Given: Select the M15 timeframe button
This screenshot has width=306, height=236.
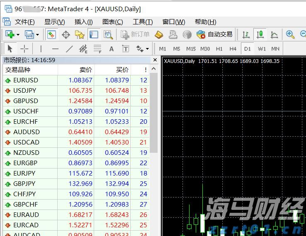Looking at the screenshot, I should pos(191,49).
